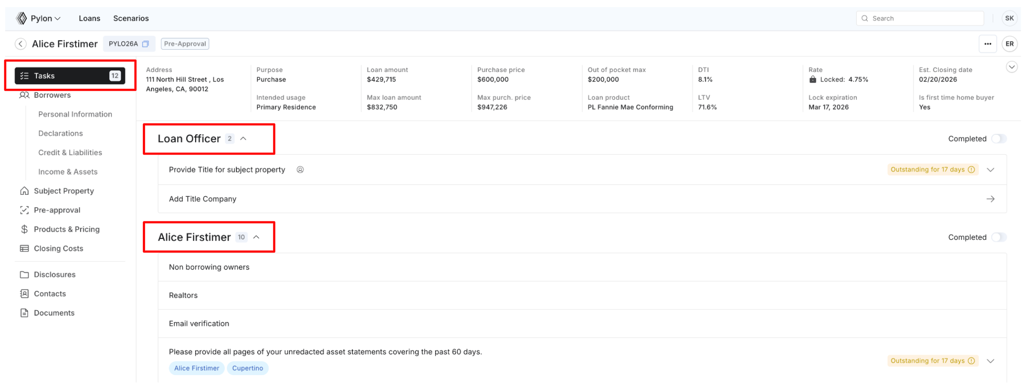
Task: Click the Cupertino tag chip
Action: [247, 368]
